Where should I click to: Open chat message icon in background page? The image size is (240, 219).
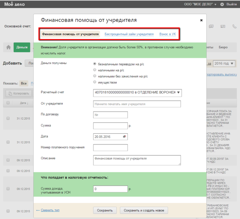click(211, 26)
